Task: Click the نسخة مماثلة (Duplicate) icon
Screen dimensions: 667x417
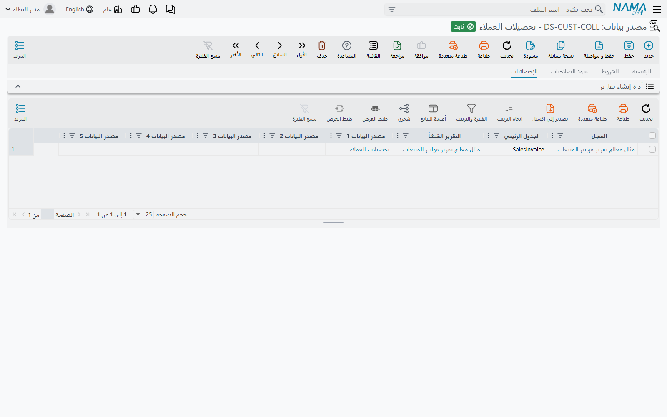Action: click(561, 45)
